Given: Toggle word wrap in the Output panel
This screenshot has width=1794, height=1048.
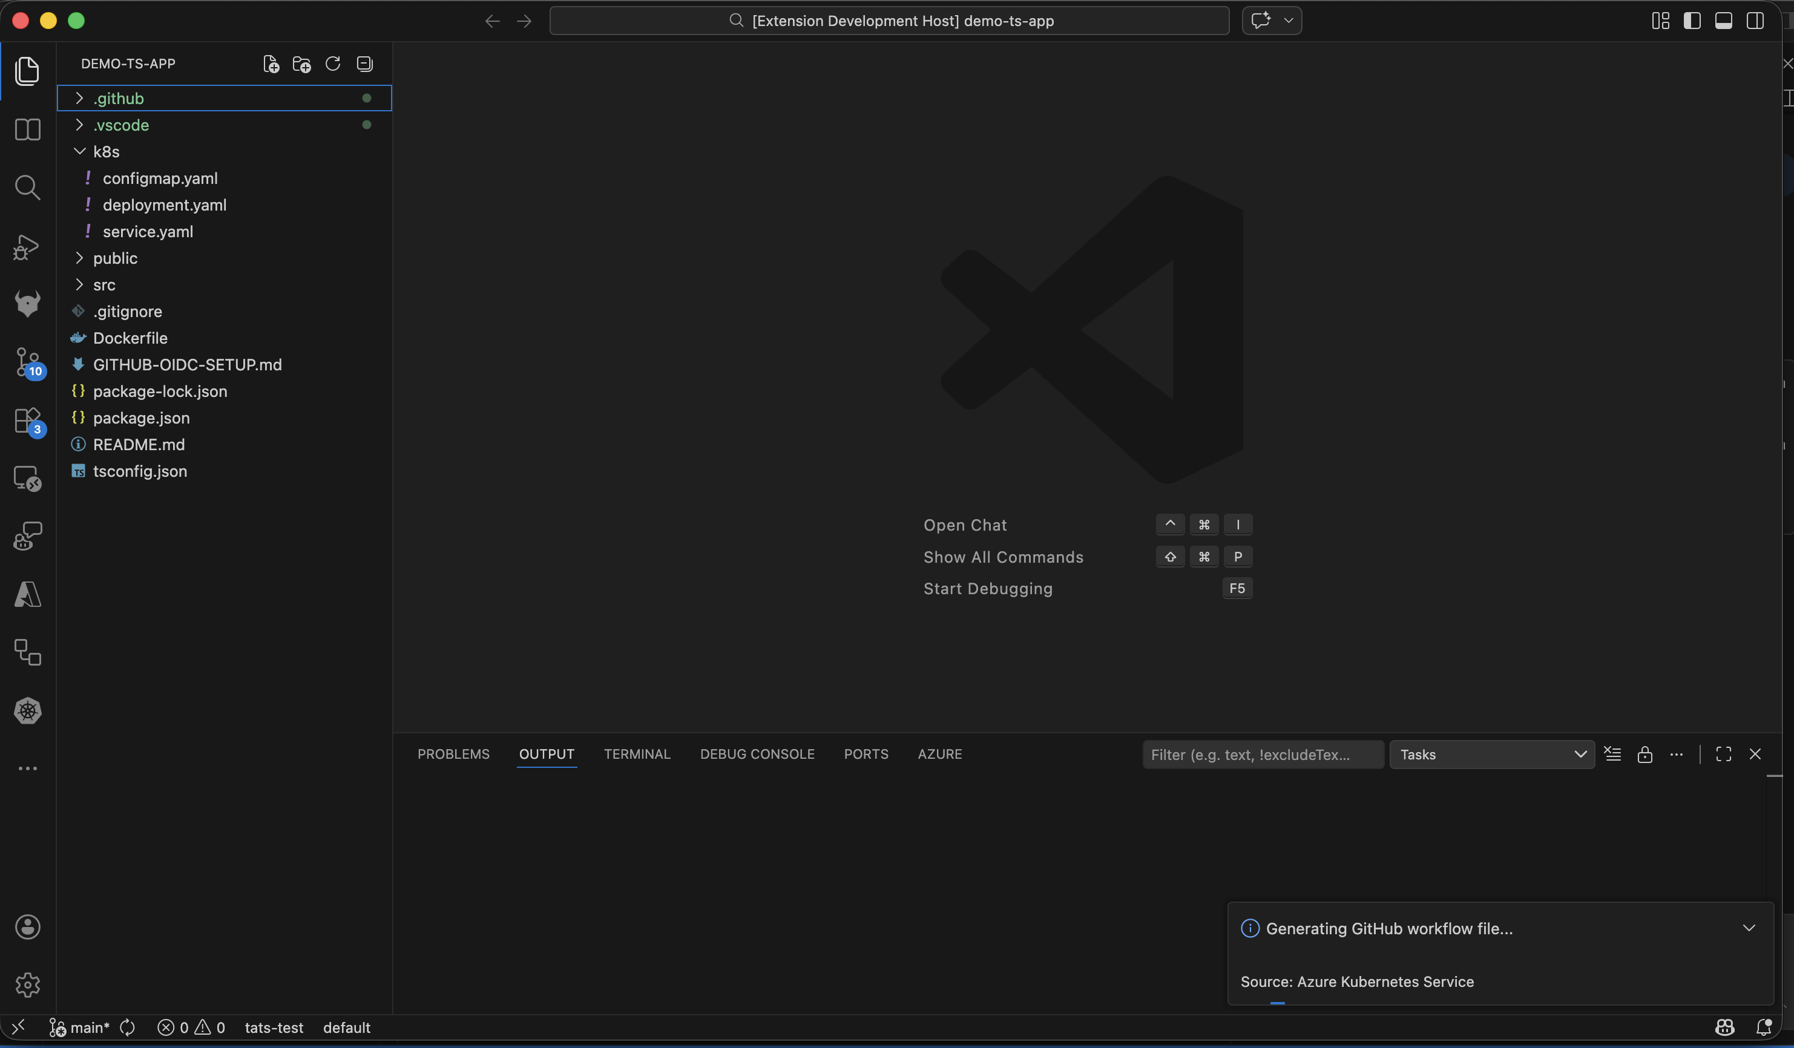Looking at the screenshot, I should 1613,754.
